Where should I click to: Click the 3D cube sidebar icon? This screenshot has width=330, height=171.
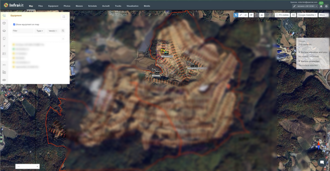tap(4, 23)
